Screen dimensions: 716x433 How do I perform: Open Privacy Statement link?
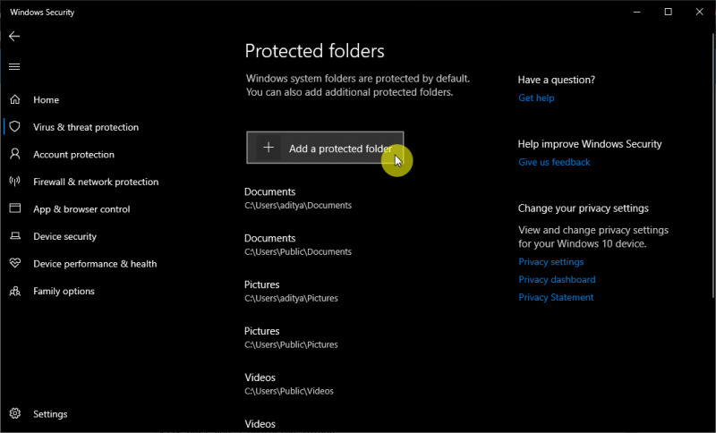[556, 297]
